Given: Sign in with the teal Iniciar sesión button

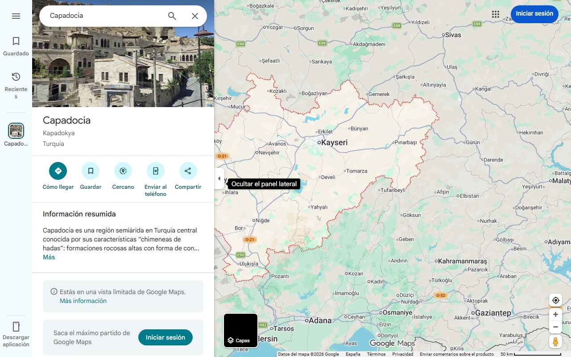Looking at the screenshot, I should pos(166,337).
